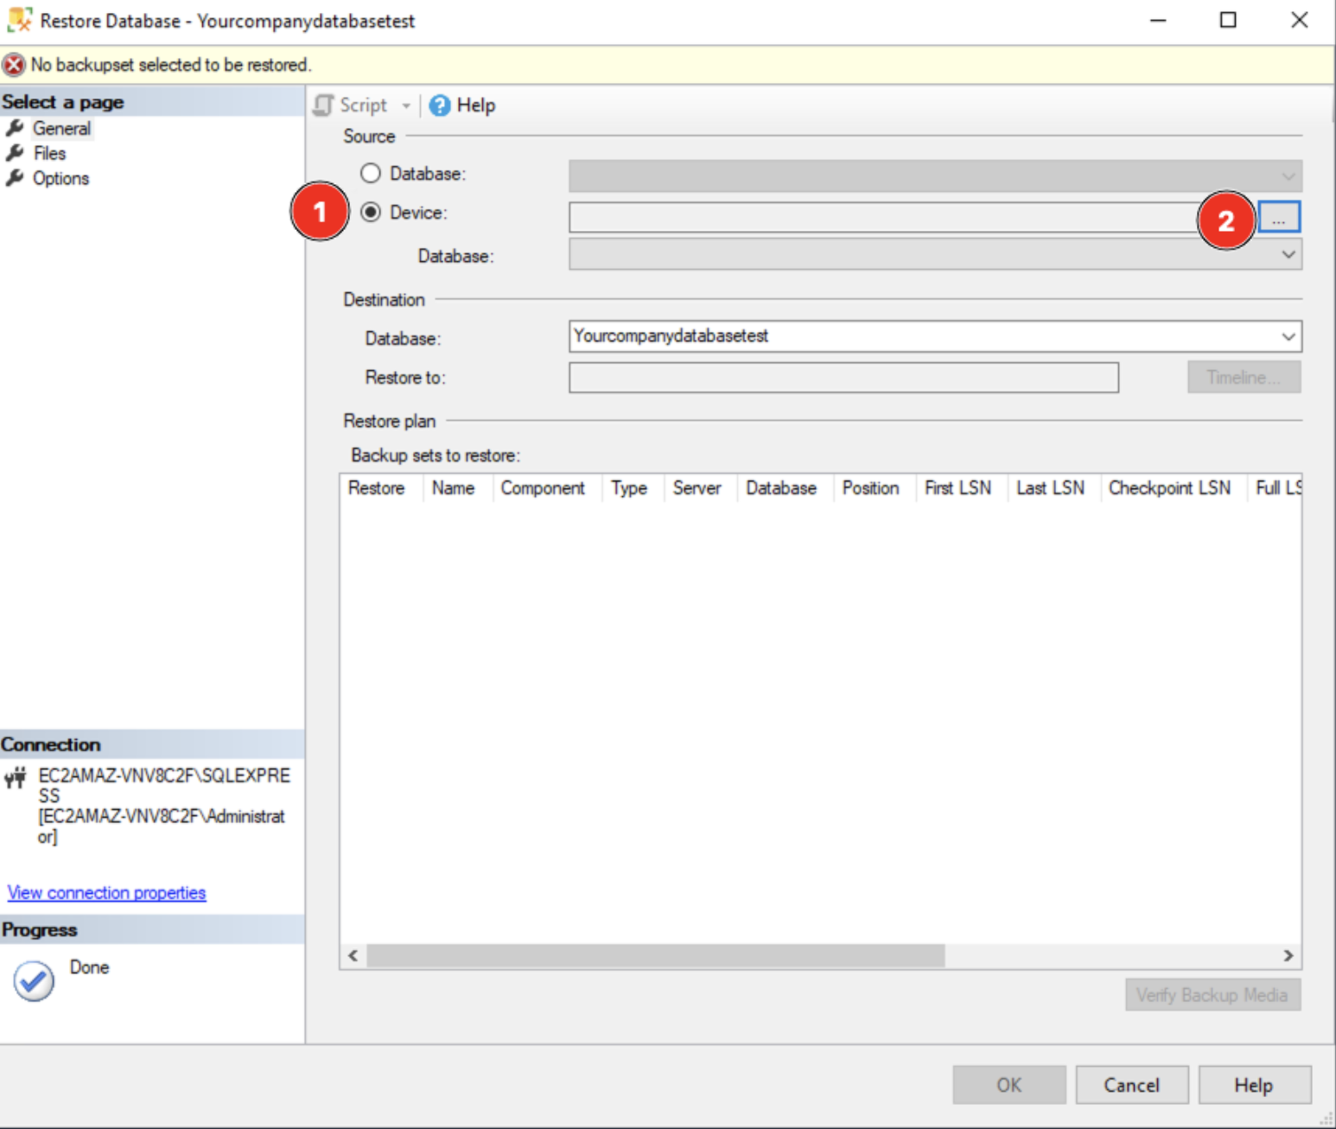Close the Restore Database window
This screenshot has width=1336, height=1129.
pos(1299,20)
